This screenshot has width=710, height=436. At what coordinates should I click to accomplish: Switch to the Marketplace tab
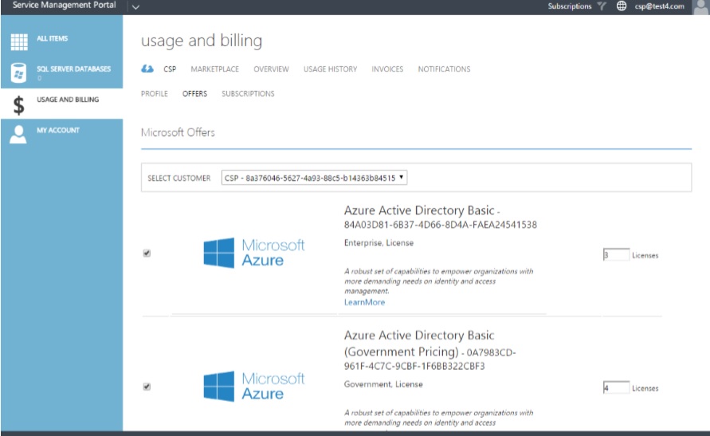[x=214, y=69]
